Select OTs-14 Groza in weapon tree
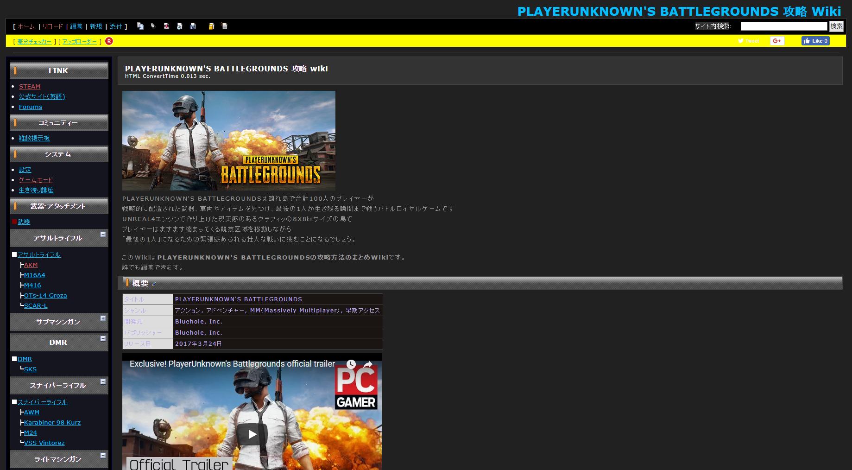The height and width of the screenshot is (470, 852). coord(45,296)
